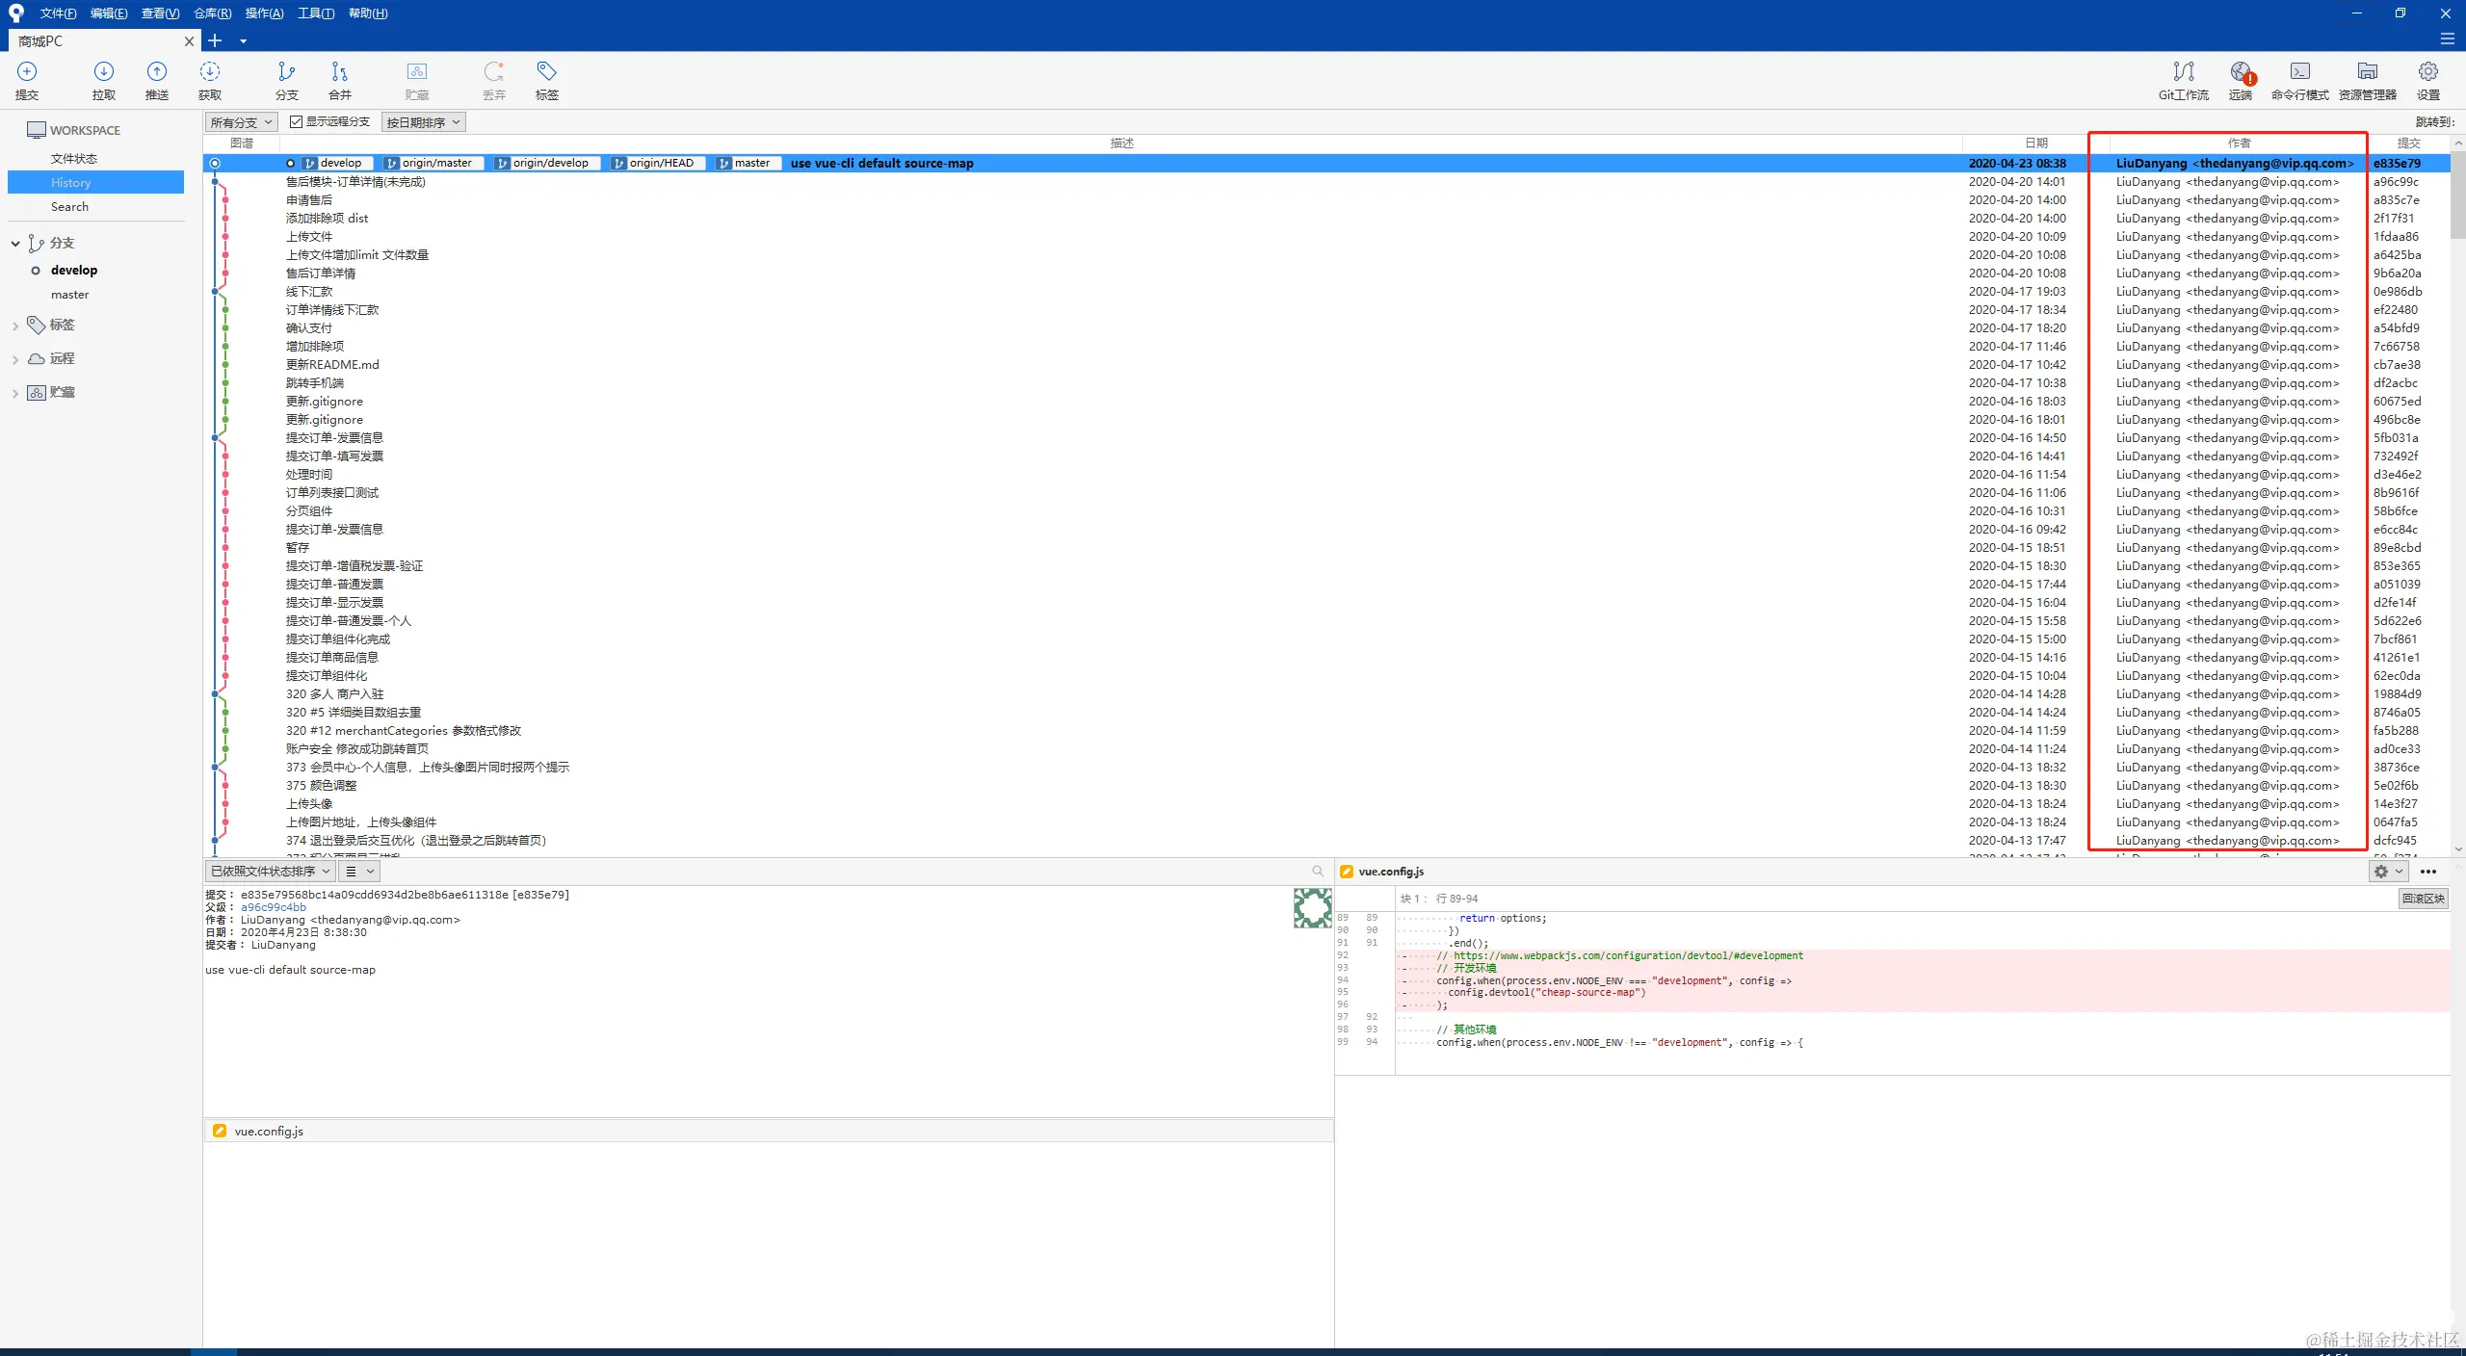Open the 仓库(R) menu
Viewport: 2466px width, 1356px height.
pyautogui.click(x=212, y=13)
